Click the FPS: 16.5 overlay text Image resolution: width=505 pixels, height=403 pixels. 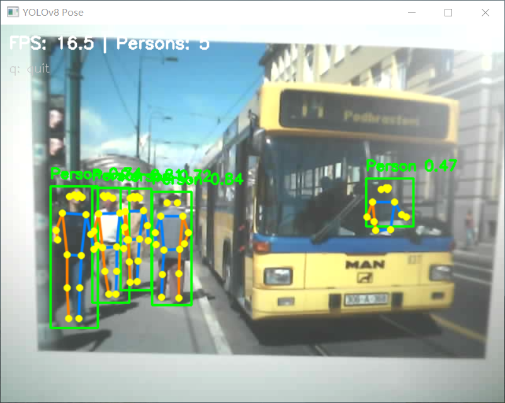click(52, 43)
